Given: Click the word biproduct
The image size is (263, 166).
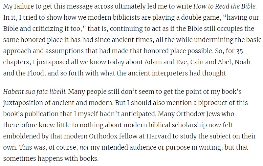Looking at the screenshot, I should coord(203,102).
